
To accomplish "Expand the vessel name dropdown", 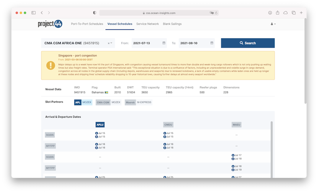I will (112, 43).
